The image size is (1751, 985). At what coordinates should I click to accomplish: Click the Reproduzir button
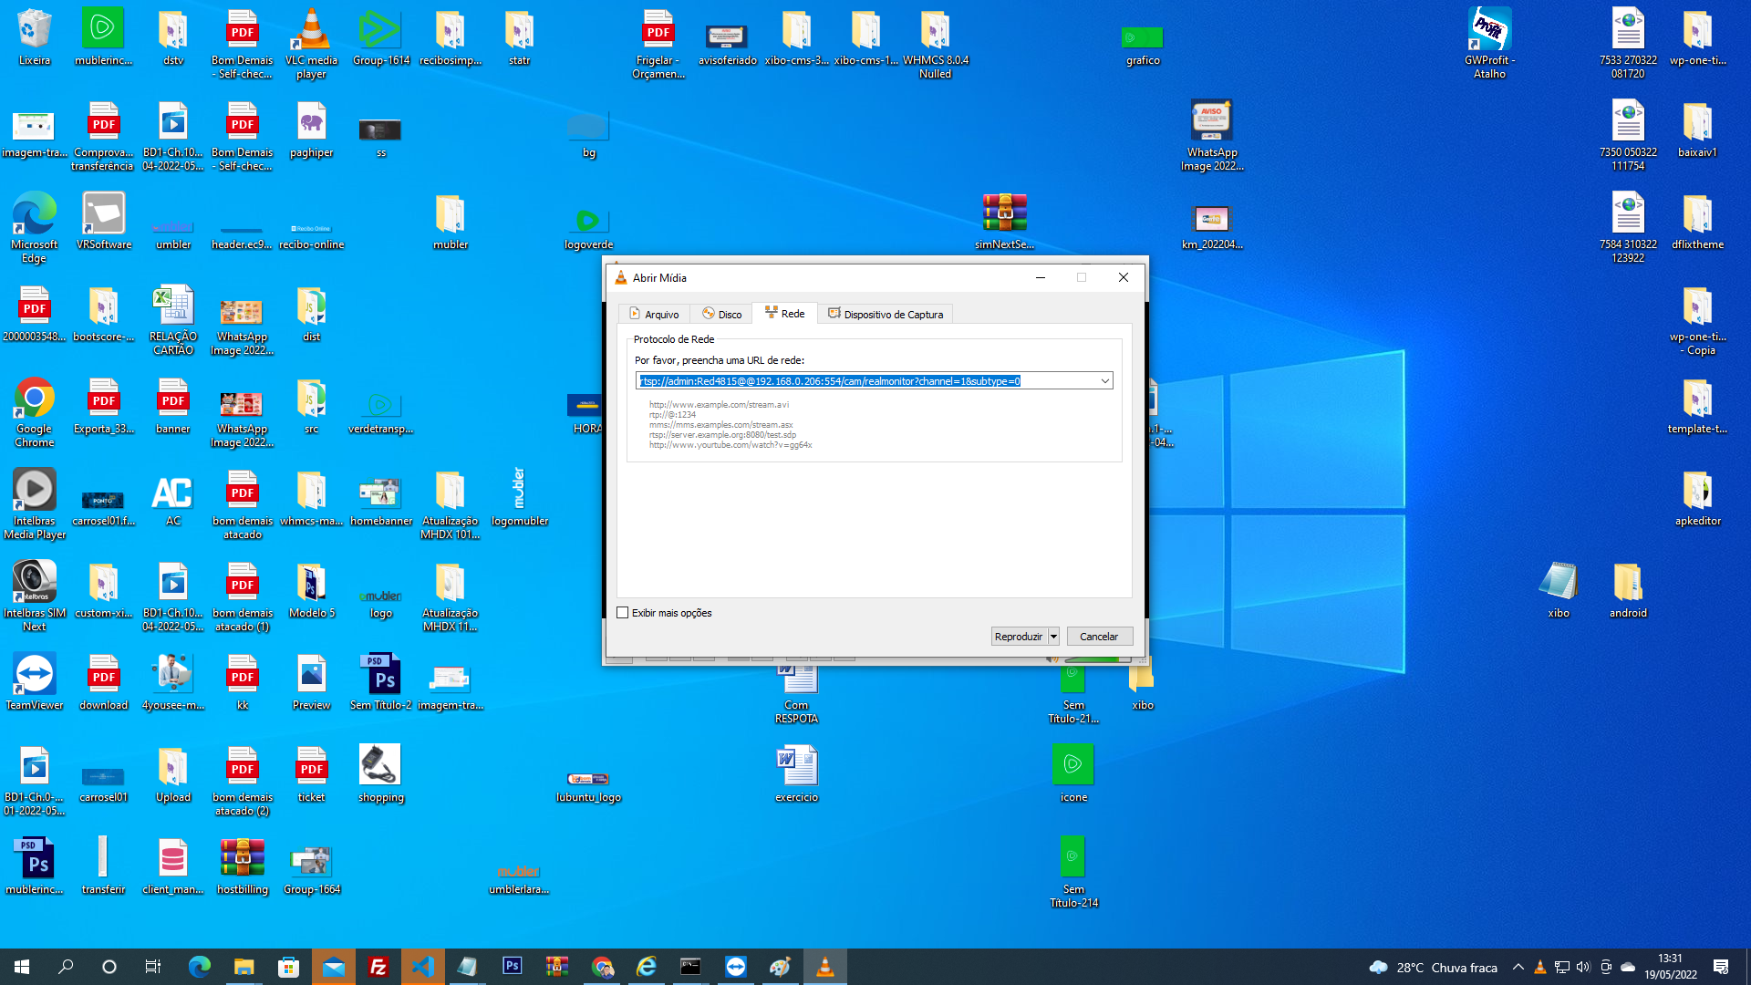(x=1019, y=636)
